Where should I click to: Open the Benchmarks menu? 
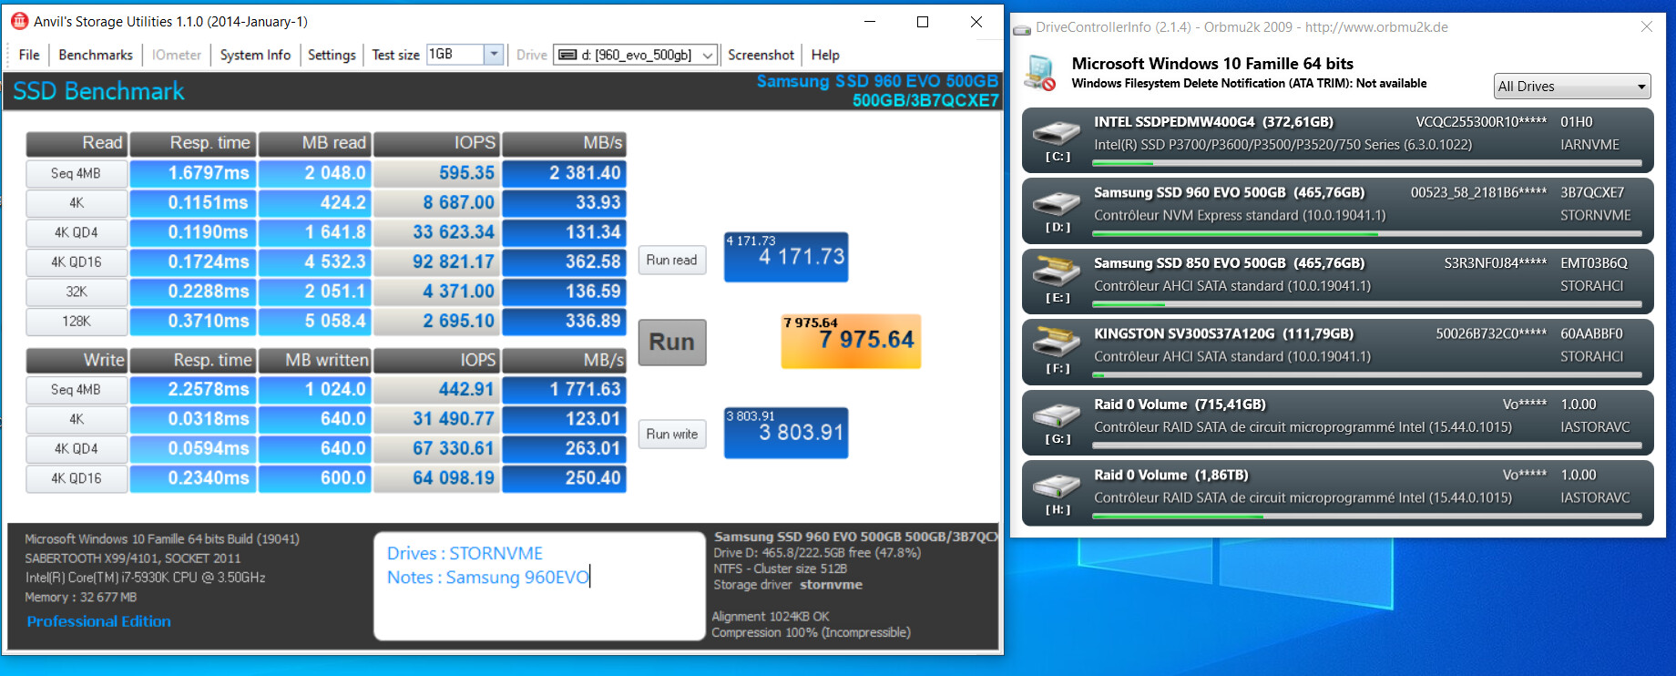(96, 55)
